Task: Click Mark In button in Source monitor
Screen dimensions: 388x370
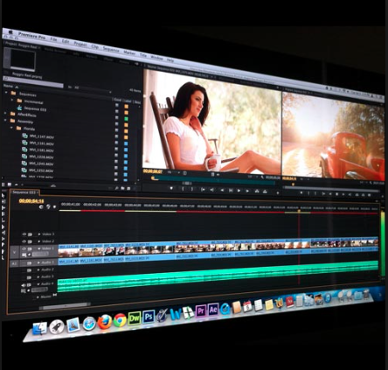Action: [183, 189]
